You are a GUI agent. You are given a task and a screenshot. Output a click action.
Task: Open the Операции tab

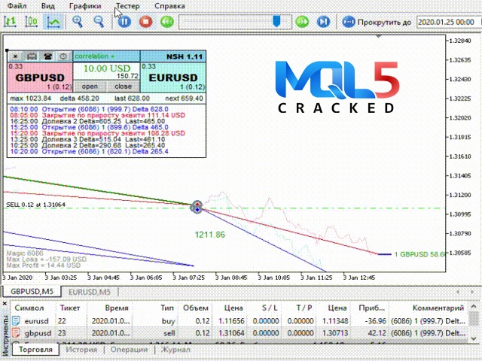pyautogui.click(x=129, y=349)
